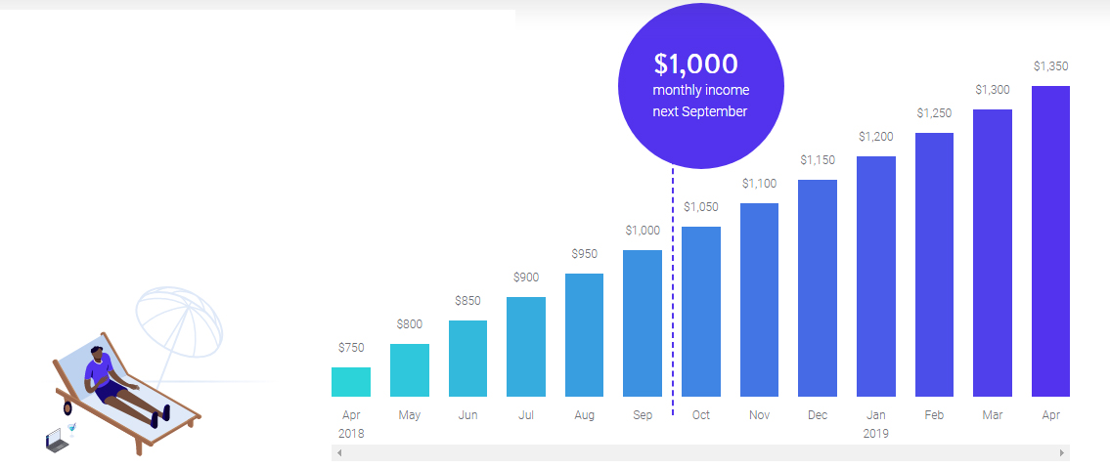
Task: Click the $1,000 monthly income bubble
Action: (x=700, y=87)
